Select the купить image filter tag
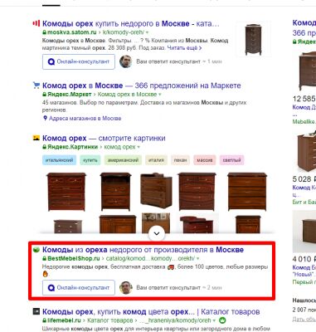This screenshot has height=332, width=316. click(90, 160)
